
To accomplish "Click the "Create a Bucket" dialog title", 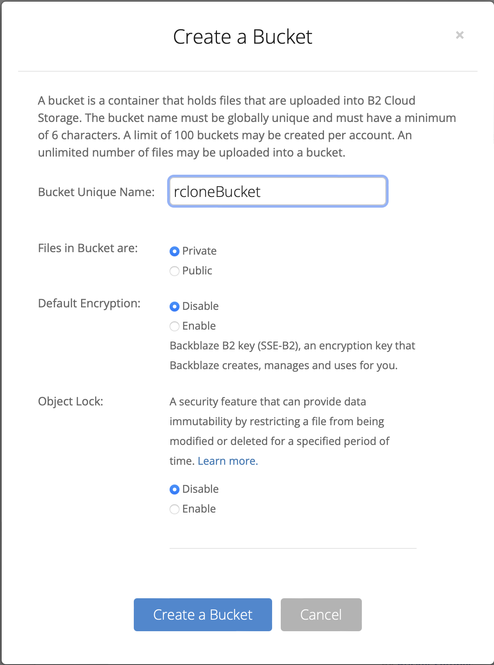I will [242, 37].
